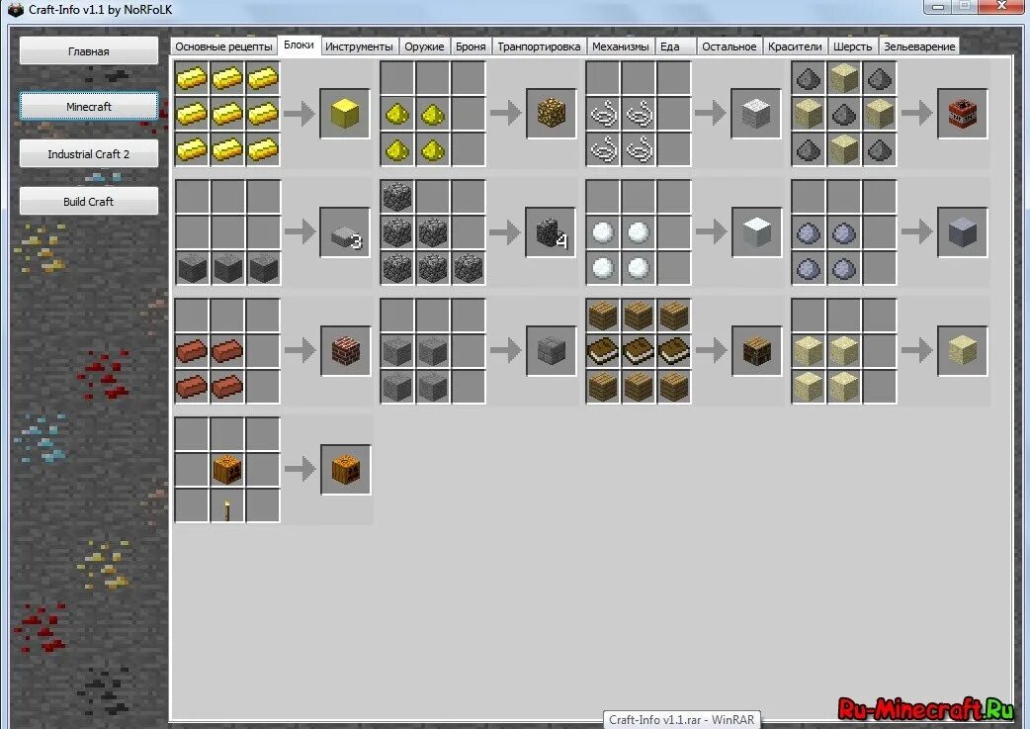Click the TNT block result icon
The height and width of the screenshot is (729, 1030).
(963, 114)
